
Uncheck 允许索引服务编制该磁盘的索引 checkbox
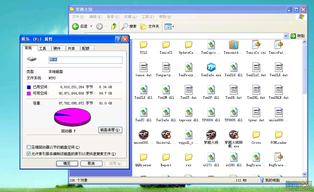(29, 154)
